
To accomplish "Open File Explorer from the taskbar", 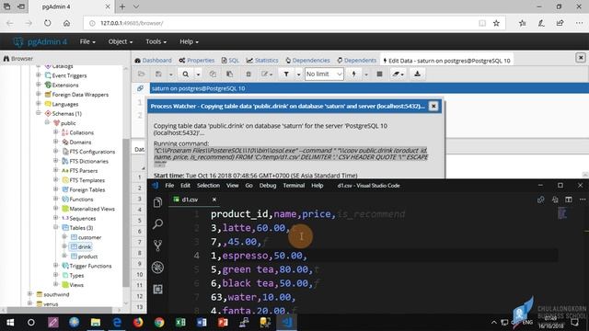I will [x=96, y=323].
